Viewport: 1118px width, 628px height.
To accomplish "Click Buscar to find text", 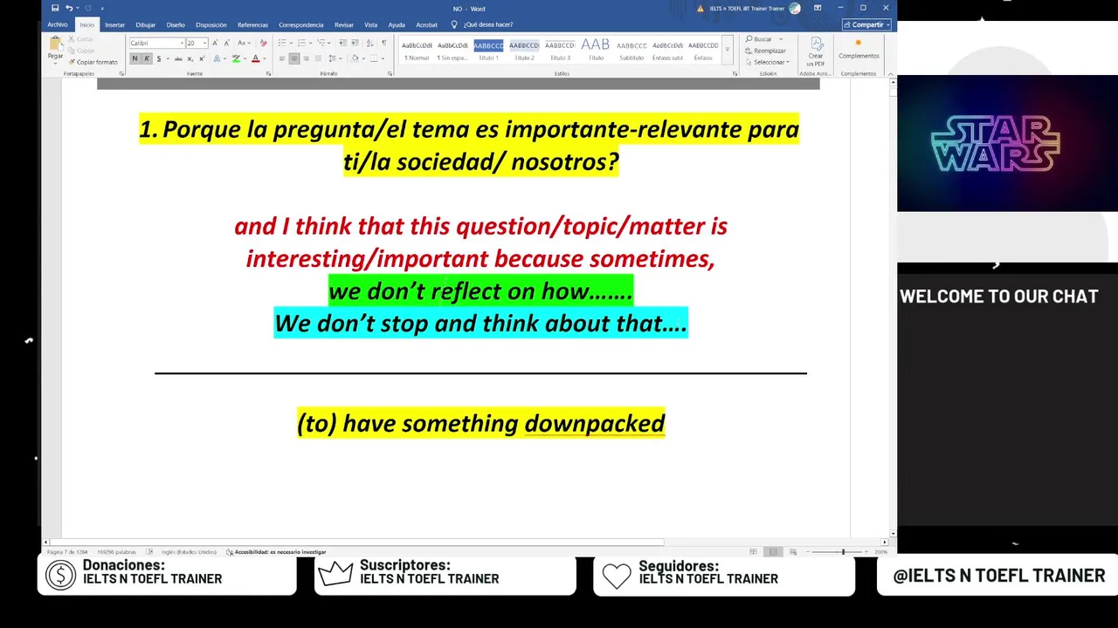I will tap(759, 39).
